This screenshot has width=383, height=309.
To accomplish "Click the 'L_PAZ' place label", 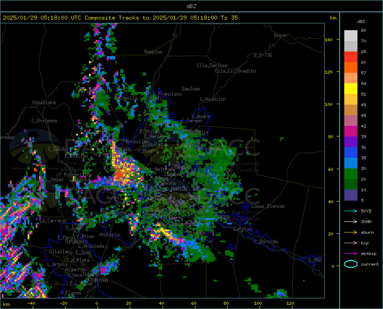I will point(315,260).
